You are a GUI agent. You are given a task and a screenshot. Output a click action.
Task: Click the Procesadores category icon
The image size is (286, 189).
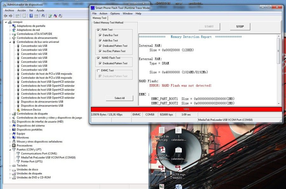(14, 145)
